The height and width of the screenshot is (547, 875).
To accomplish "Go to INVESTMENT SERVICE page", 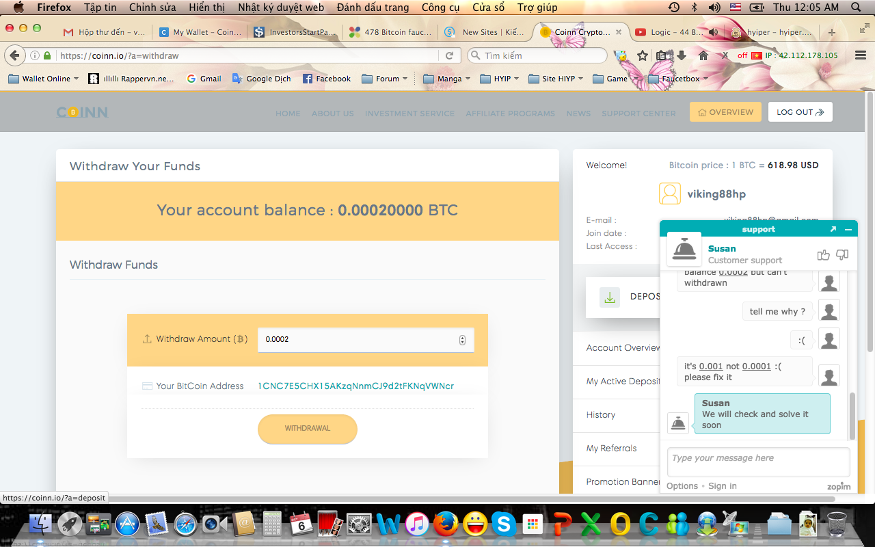I will coord(409,114).
